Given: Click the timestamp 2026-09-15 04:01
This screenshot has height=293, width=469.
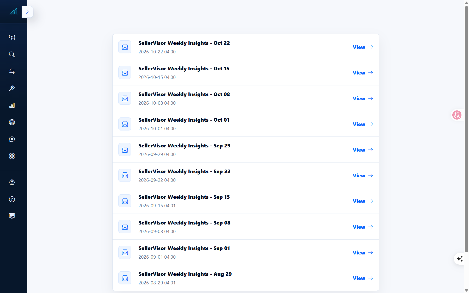Looking at the screenshot, I should 157,206.
